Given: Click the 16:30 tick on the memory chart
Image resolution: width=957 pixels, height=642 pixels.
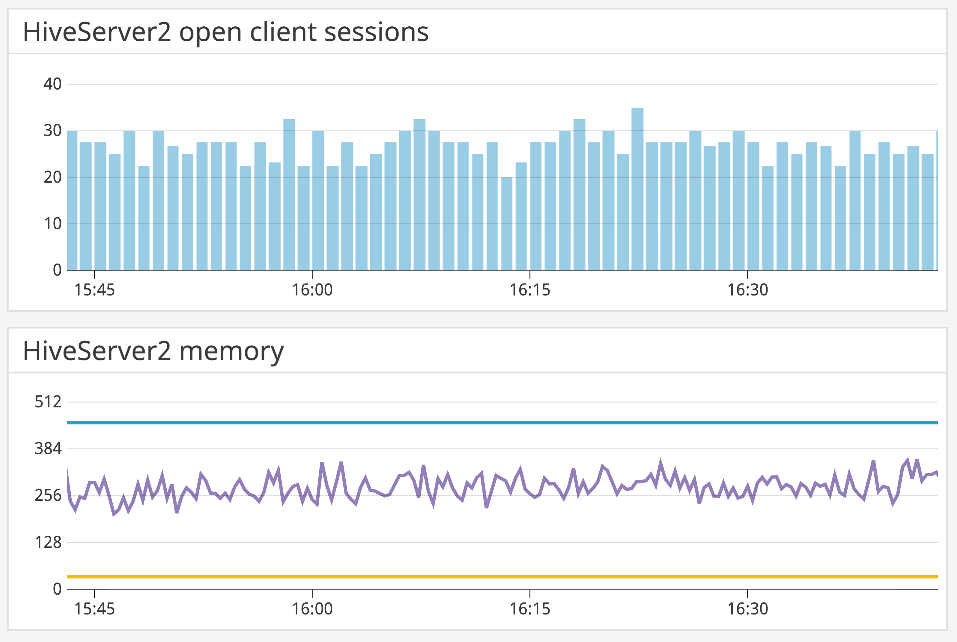Looking at the screenshot, I should tap(748, 609).
